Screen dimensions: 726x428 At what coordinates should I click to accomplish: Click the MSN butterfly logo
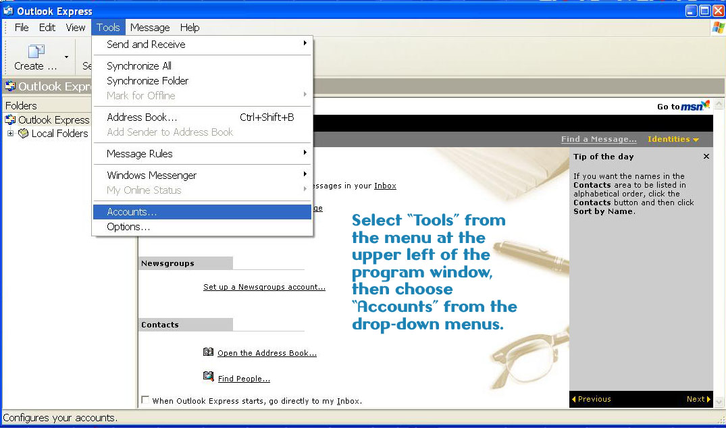point(706,106)
